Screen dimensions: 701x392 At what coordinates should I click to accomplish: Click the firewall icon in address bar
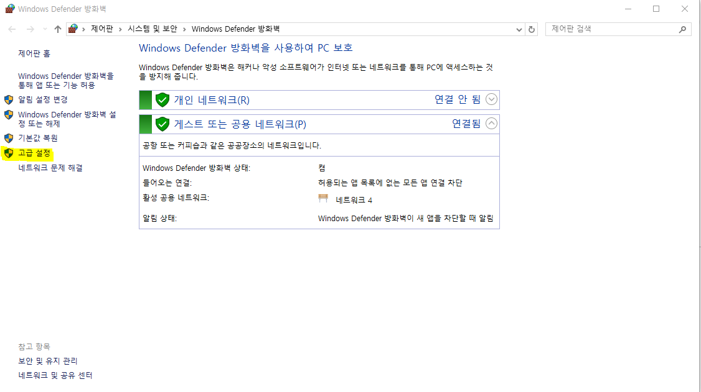click(x=73, y=29)
